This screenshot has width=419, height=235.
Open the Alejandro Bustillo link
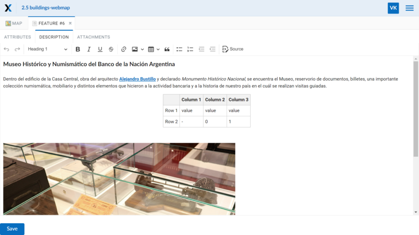pyautogui.click(x=137, y=79)
